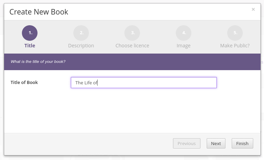Open the Make Public? step label
Screen dimensions: 264x160
pos(235,46)
